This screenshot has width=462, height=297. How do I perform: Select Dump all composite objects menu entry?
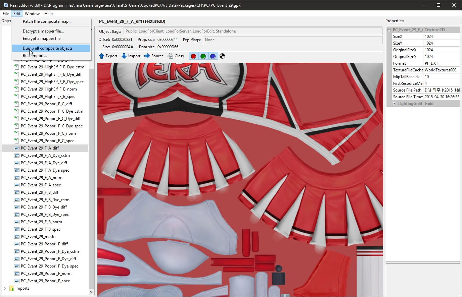click(x=48, y=48)
